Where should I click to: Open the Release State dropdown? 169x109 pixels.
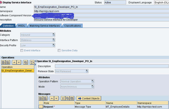(87, 71)
